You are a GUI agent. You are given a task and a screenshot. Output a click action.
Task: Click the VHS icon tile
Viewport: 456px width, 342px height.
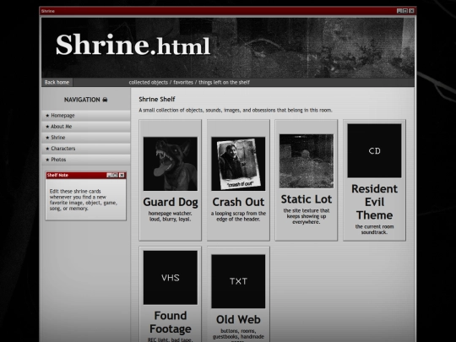point(171,278)
